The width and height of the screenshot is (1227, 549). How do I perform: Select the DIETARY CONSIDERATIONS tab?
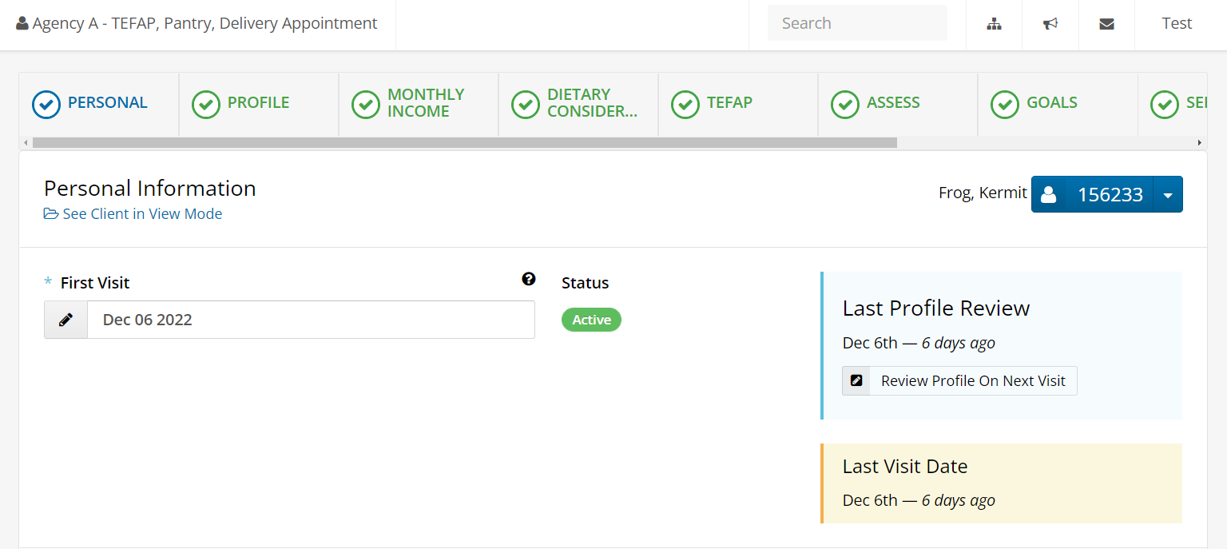pyautogui.click(x=578, y=104)
